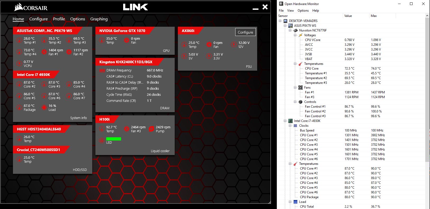Select the Fan Control #2 row
This screenshot has width=430, height=209.
point(351,111)
